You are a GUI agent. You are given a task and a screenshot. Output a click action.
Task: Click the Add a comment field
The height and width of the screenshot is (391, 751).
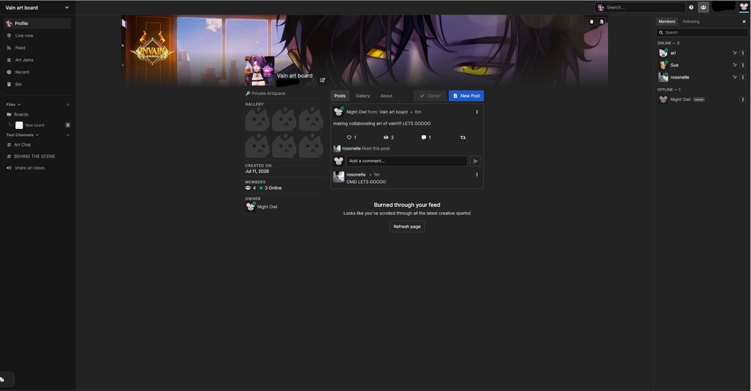(x=407, y=161)
